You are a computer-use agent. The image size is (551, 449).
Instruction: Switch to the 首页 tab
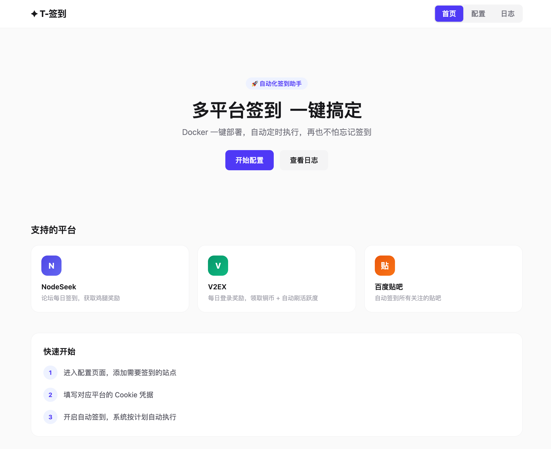[449, 14]
